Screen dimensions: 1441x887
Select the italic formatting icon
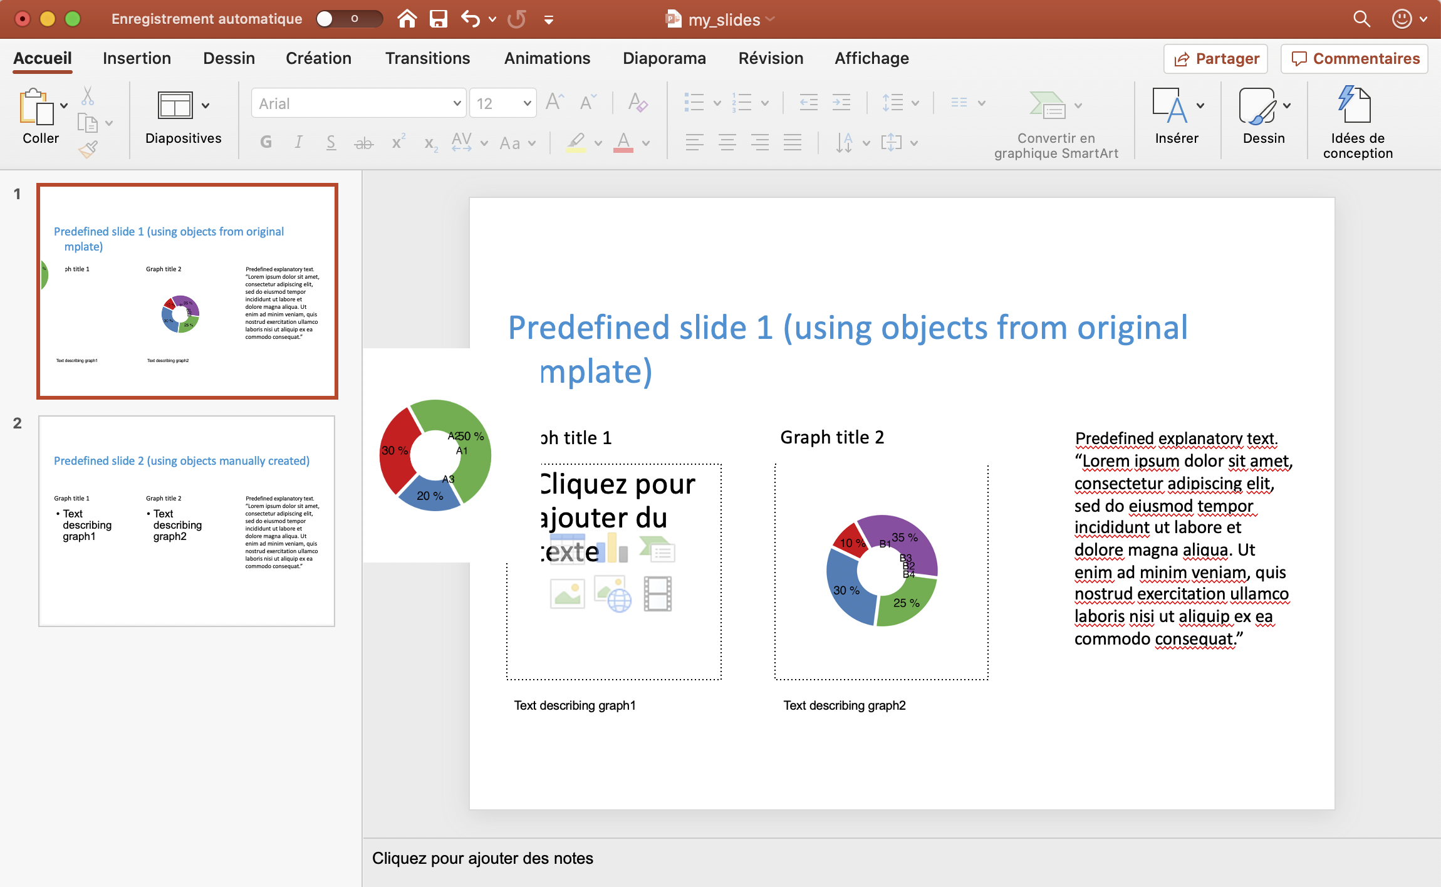point(299,142)
